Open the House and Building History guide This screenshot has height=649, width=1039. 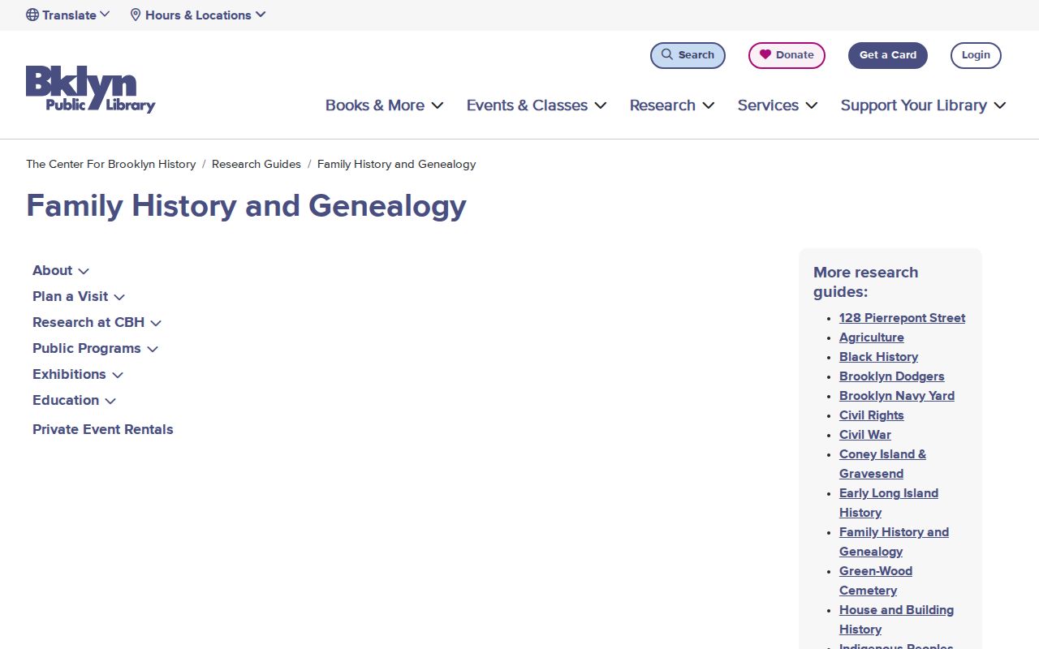(x=896, y=620)
